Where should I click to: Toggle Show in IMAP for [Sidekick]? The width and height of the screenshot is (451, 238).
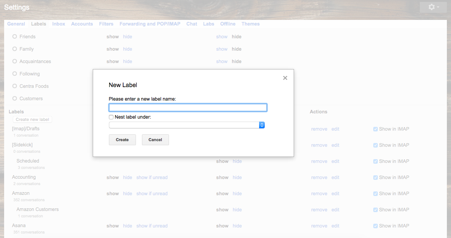tap(376, 145)
